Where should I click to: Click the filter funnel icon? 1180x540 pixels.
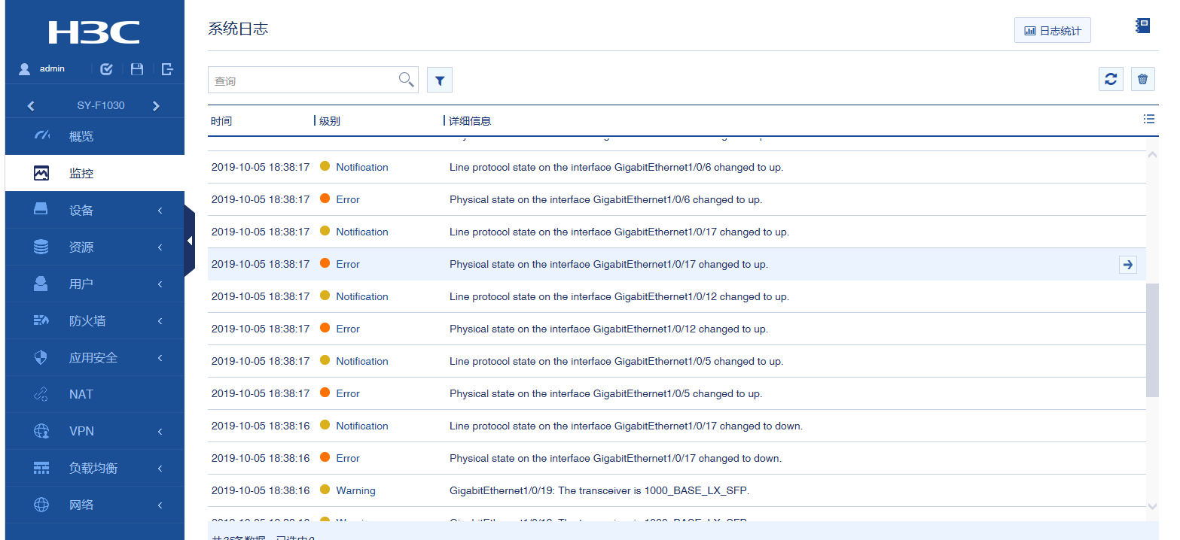pyautogui.click(x=440, y=80)
